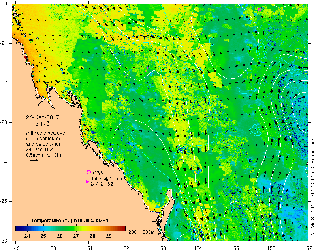The width and height of the screenshot is (316, 252).
Task: Click the 0.5m/s velocity scale arrow
Action: [34, 160]
